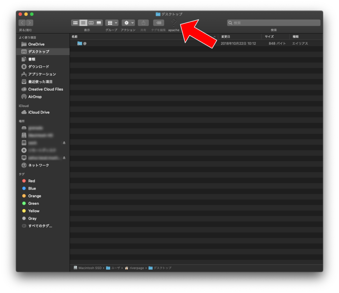Open the Group dropdown in toolbar

pos(111,23)
